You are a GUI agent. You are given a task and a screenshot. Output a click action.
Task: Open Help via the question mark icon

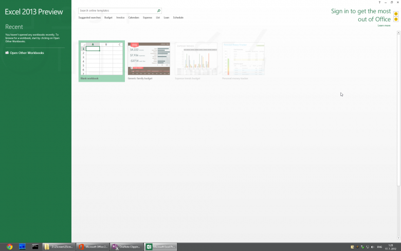tap(379, 2)
